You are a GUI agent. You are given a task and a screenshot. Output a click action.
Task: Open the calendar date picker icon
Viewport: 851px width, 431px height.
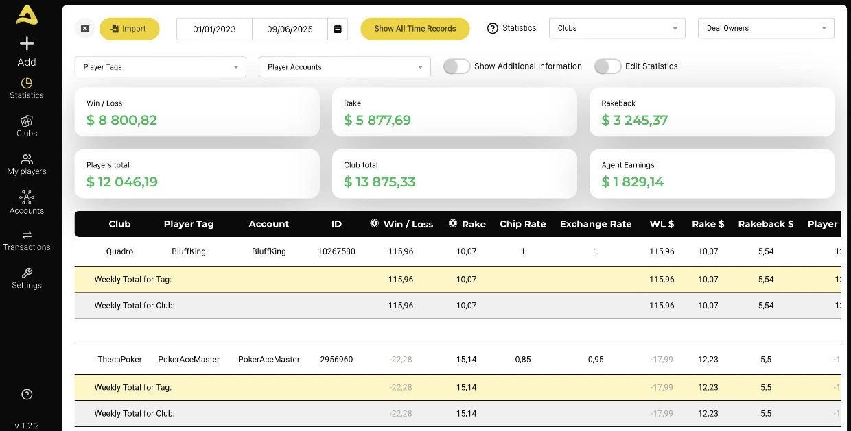tap(338, 29)
